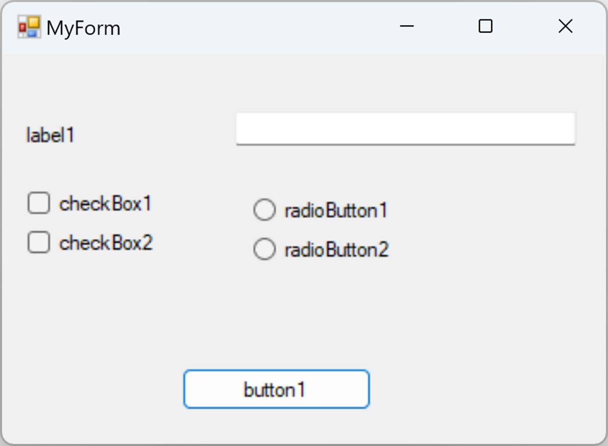608x446 pixels.
Task: Click the MyForm title text
Action: [x=83, y=28]
